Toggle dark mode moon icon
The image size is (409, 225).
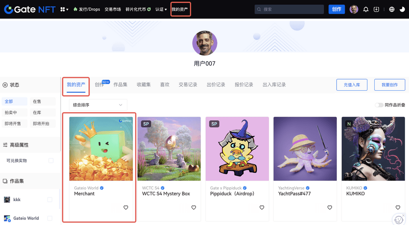pos(402,9)
